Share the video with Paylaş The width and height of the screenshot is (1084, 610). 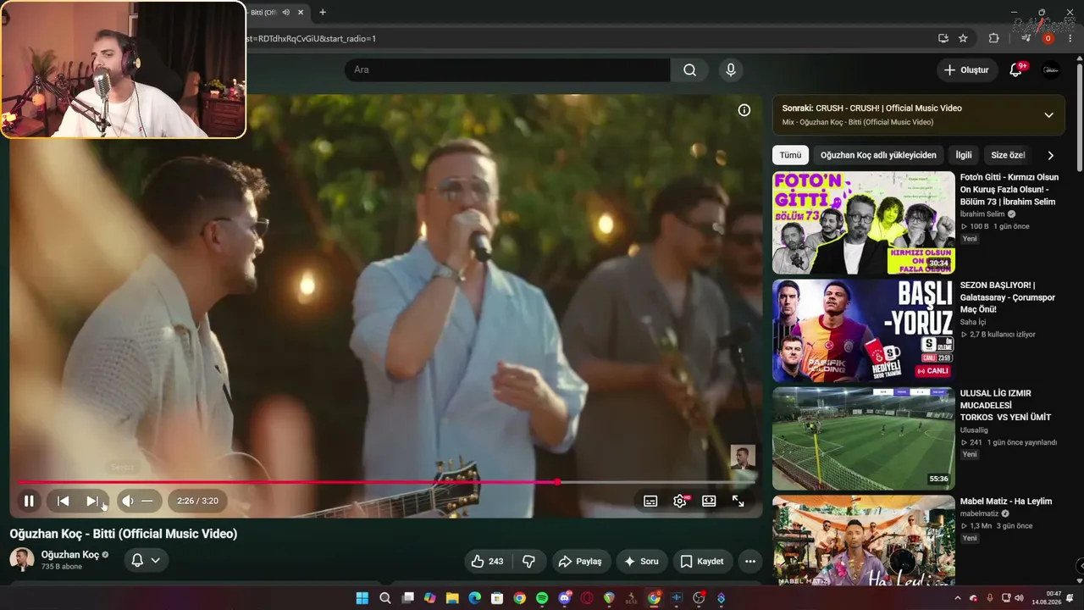[x=581, y=561]
